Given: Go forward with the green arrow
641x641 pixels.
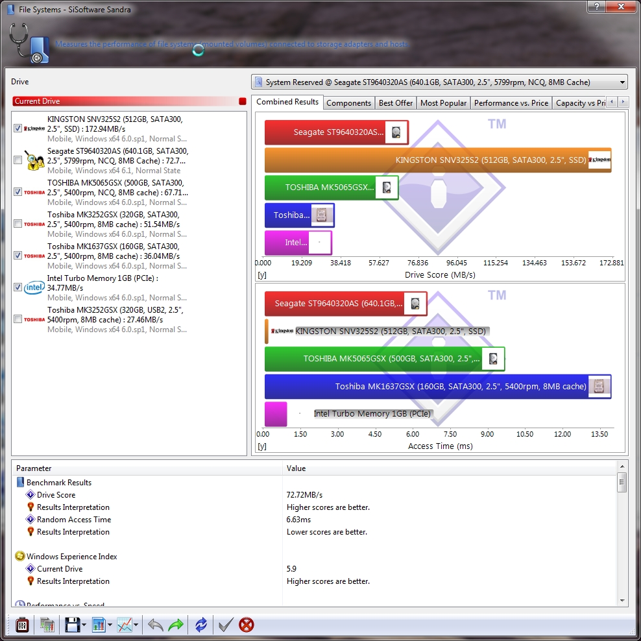Looking at the screenshot, I should (x=176, y=625).
